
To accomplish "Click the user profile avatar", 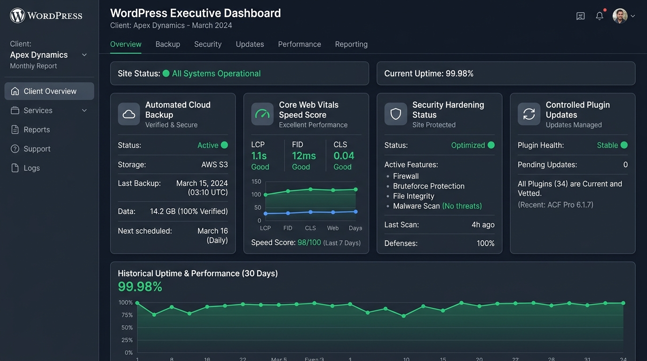I will (x=620, y=16).
